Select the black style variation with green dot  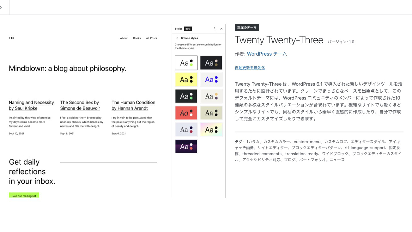(186, 96)
